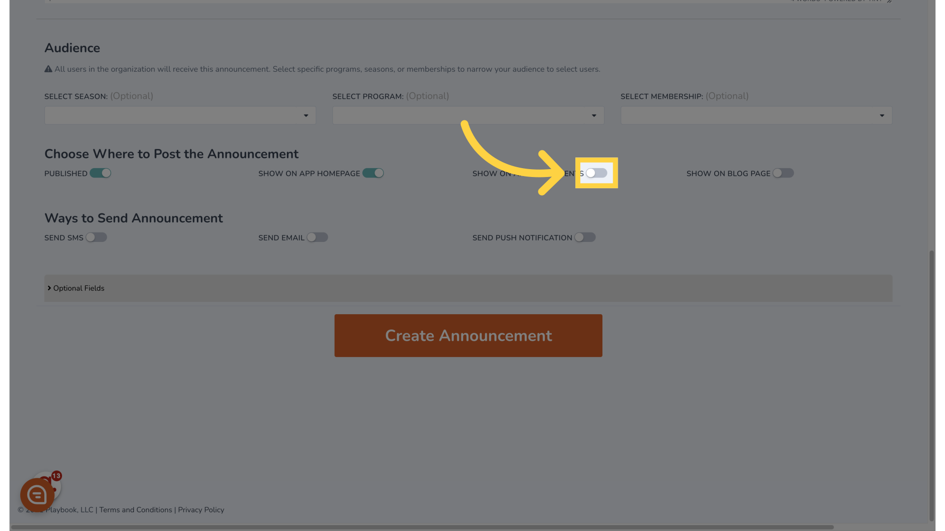Toggle Show on App Homepage switch
The width and height of the screenshot is (945, 531).
373,173
